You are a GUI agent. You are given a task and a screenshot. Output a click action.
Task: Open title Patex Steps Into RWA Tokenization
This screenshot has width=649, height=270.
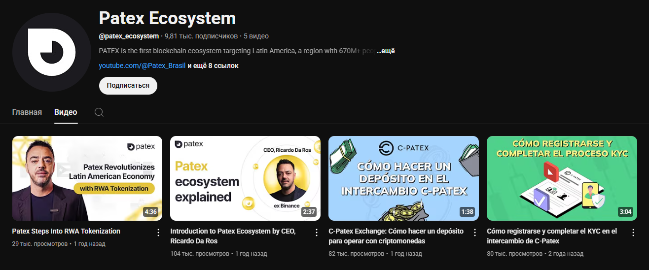coord(66,231)
